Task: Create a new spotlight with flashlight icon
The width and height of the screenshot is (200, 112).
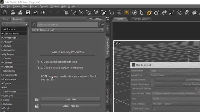Action: (96, 12)
